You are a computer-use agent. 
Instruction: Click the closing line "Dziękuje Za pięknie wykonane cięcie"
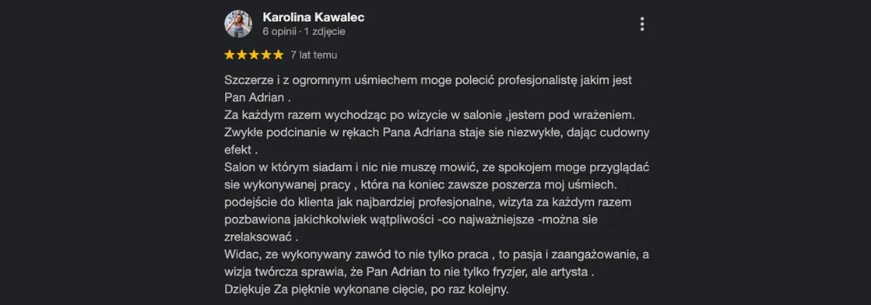(x=367, y=289)
